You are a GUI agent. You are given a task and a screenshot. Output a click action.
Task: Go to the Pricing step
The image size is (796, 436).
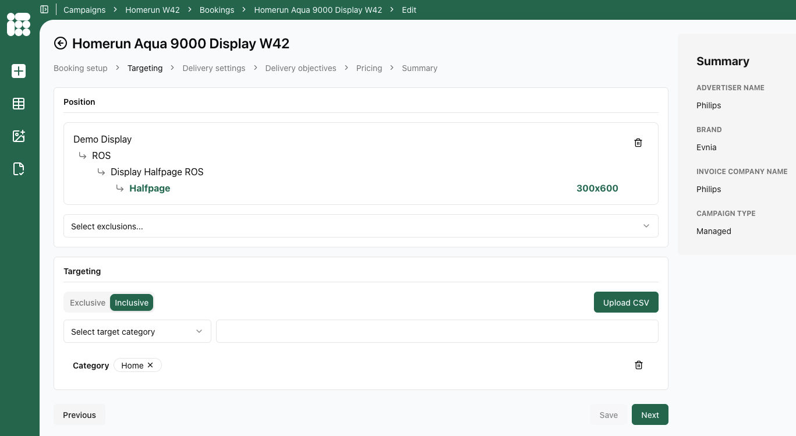tap(369, 68)
